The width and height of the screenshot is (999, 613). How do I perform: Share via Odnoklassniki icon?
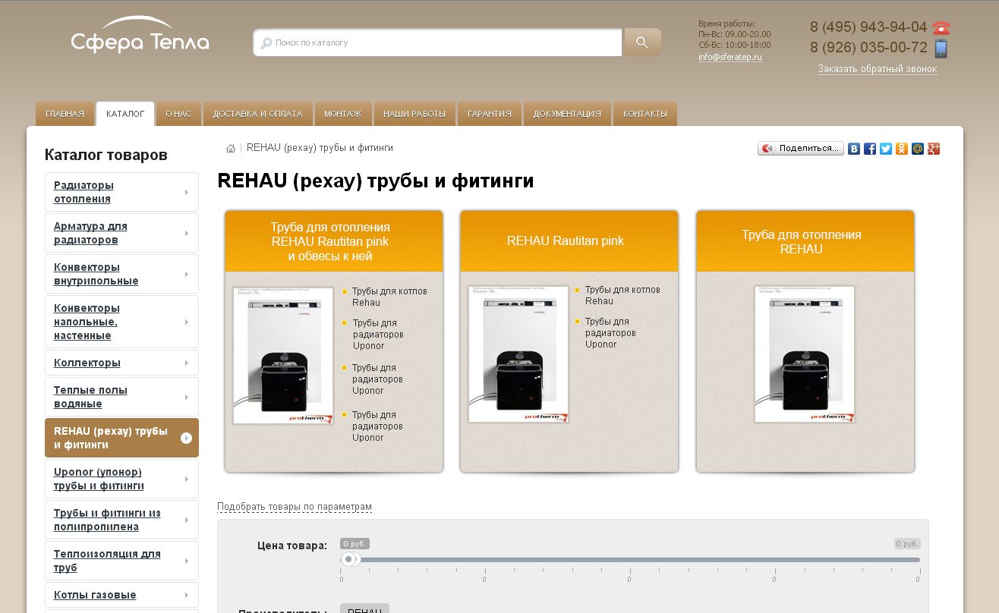click(x=902, y=149)
